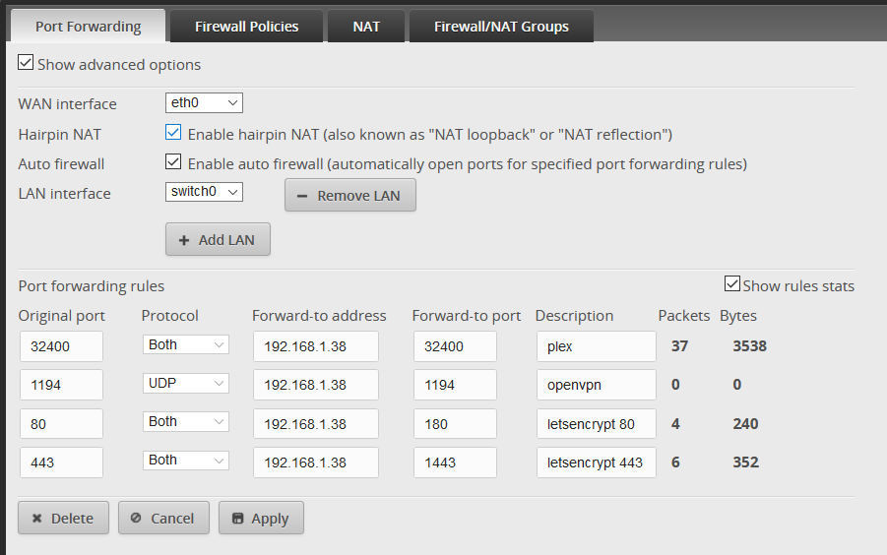The image size is (887, 555).
Task: Toggle Show advanced options checkbox
Action: pos(26,62)
